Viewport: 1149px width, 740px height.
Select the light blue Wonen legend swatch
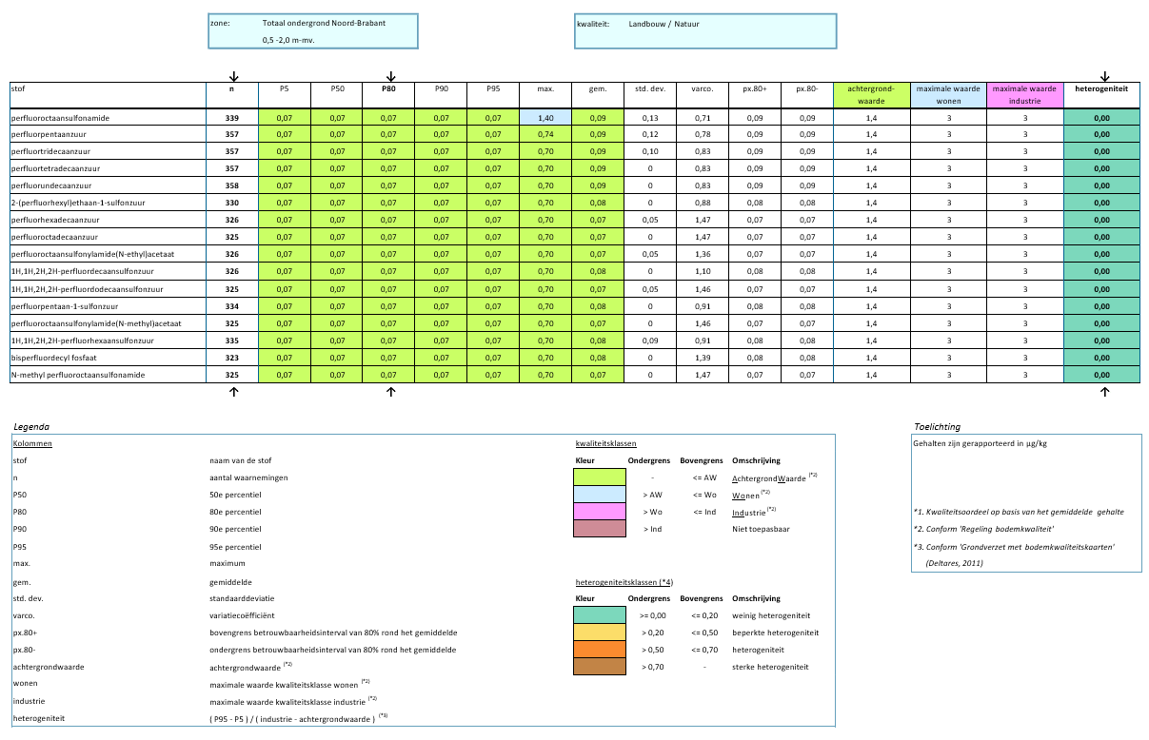click(601, 494)
